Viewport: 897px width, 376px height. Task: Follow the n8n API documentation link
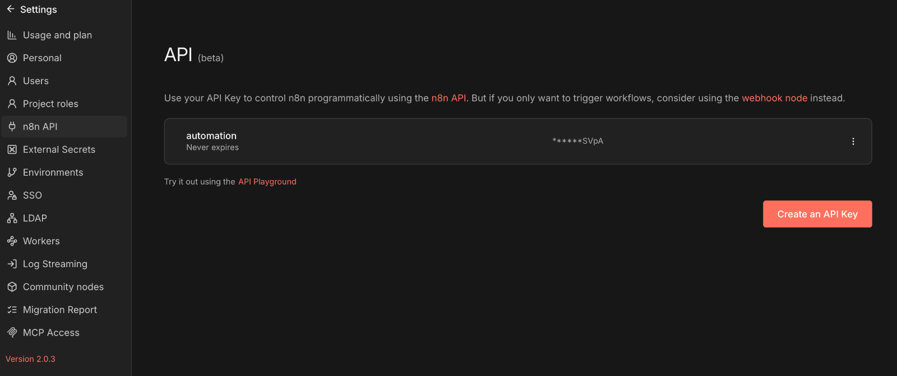449,98
